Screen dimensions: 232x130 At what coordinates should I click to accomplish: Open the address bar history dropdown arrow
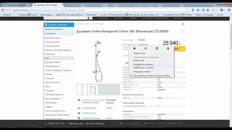[182, 10]
